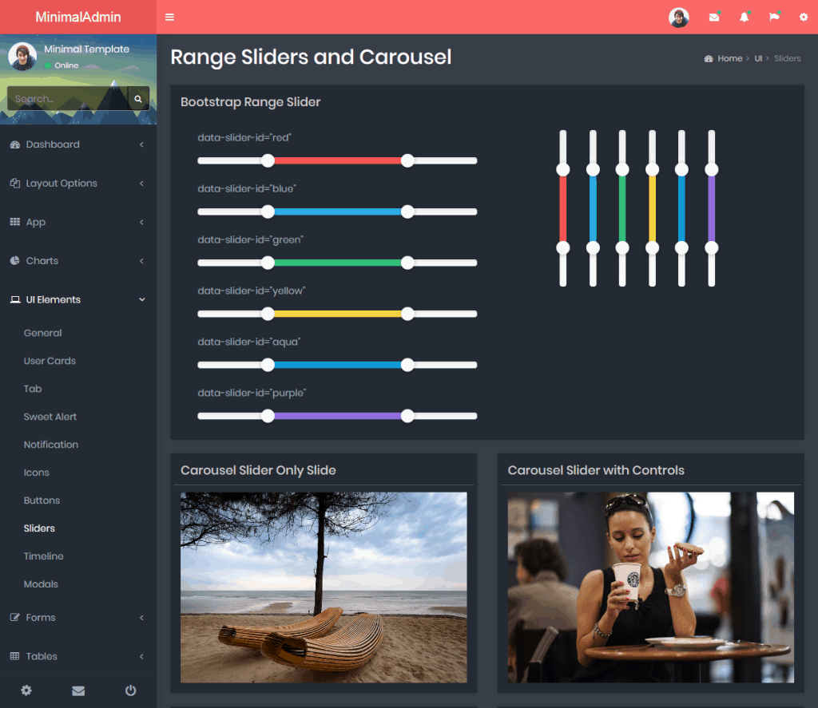This screenshot has width=818, height=708.
Task: Click top handle of red vertical slider
Action: 563,169
